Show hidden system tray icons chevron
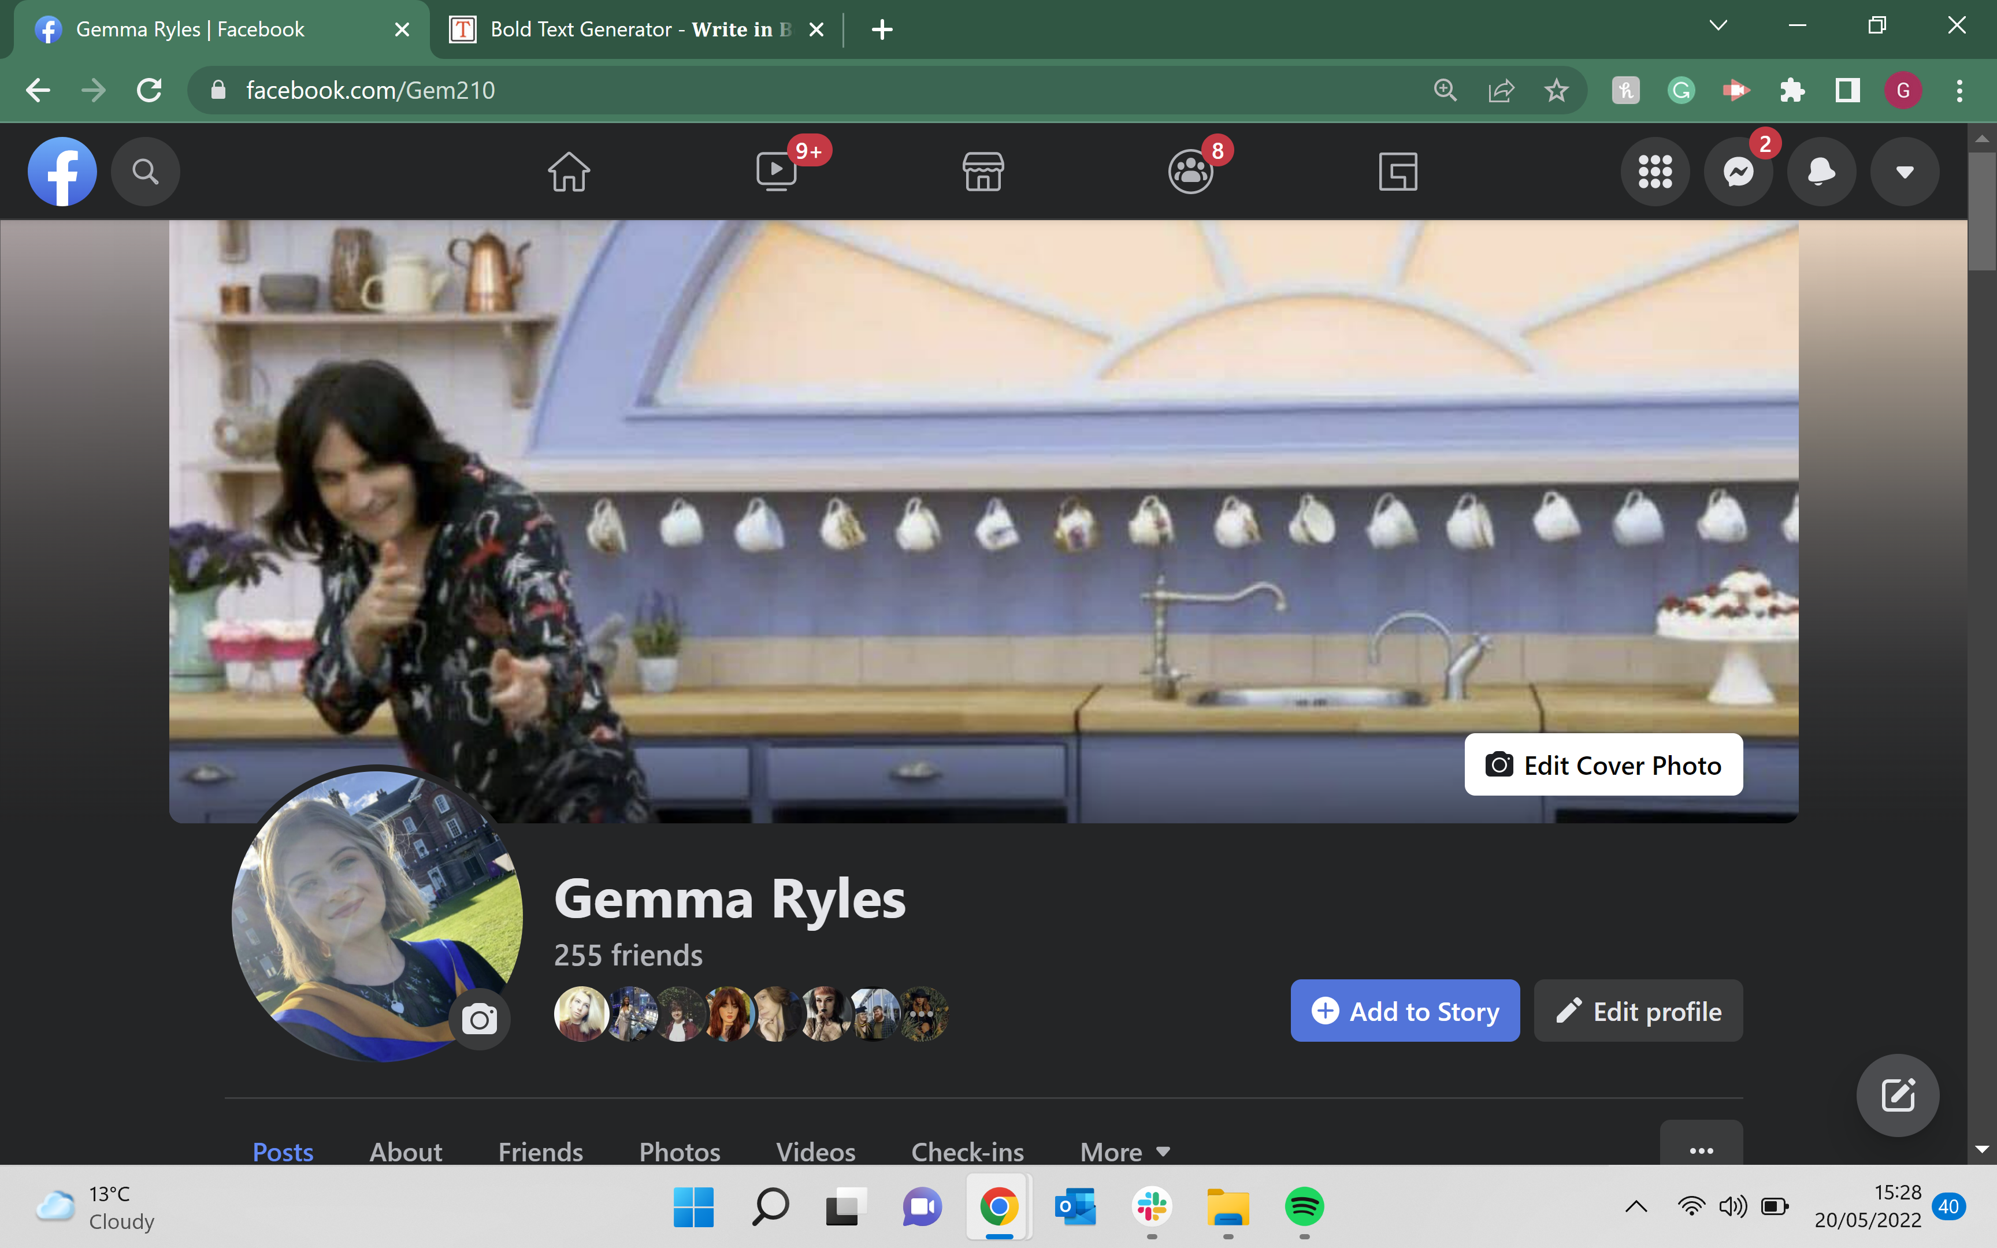This screenshot has height=1248, width=1997. pyautogui.click(x=1636, y=1207)
